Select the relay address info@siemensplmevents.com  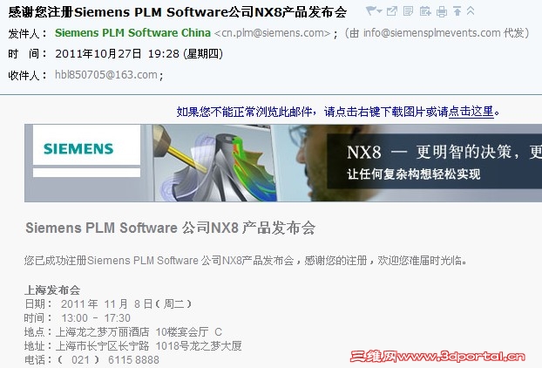(431, 33)
